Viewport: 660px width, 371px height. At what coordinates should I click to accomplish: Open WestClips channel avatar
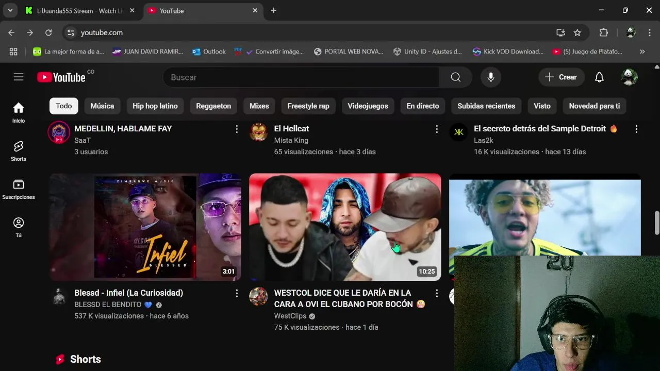pos(258,296)
